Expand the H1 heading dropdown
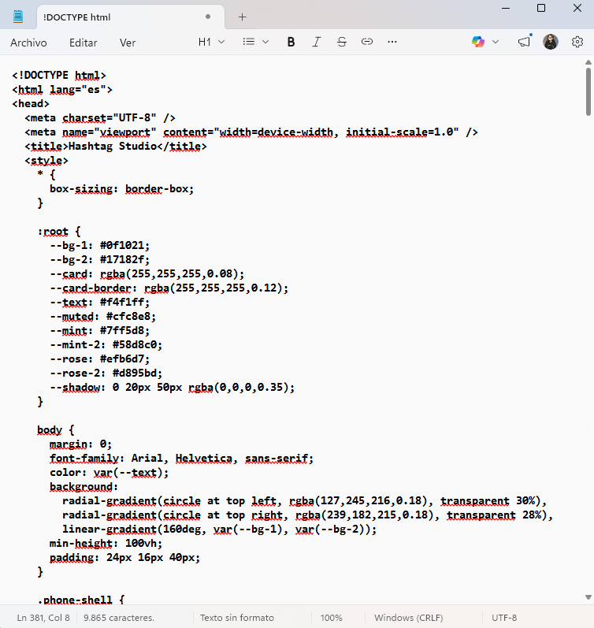594x628 pixels. click(211, 42)
